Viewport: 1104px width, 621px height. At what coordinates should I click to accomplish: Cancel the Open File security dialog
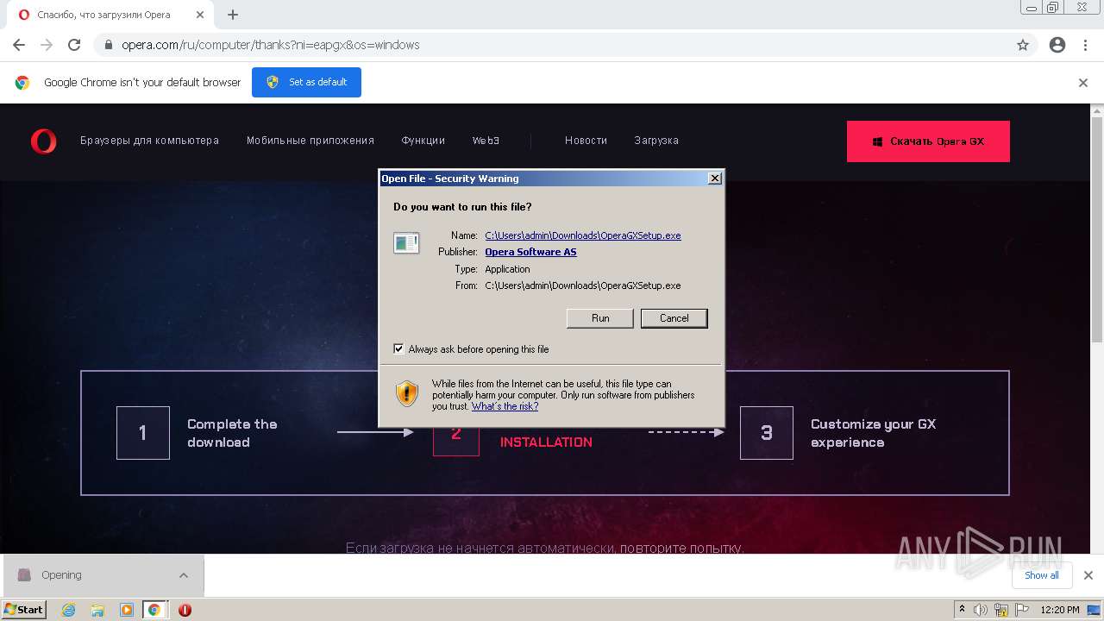click(674, 318)
